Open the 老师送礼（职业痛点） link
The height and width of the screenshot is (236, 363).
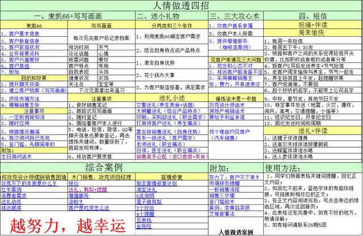click(161, 144)
